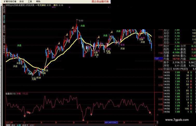The height and width of the screenshot is (126, 196).
Task: Click the 9.60 peak price label
Action: pos(81,21)
